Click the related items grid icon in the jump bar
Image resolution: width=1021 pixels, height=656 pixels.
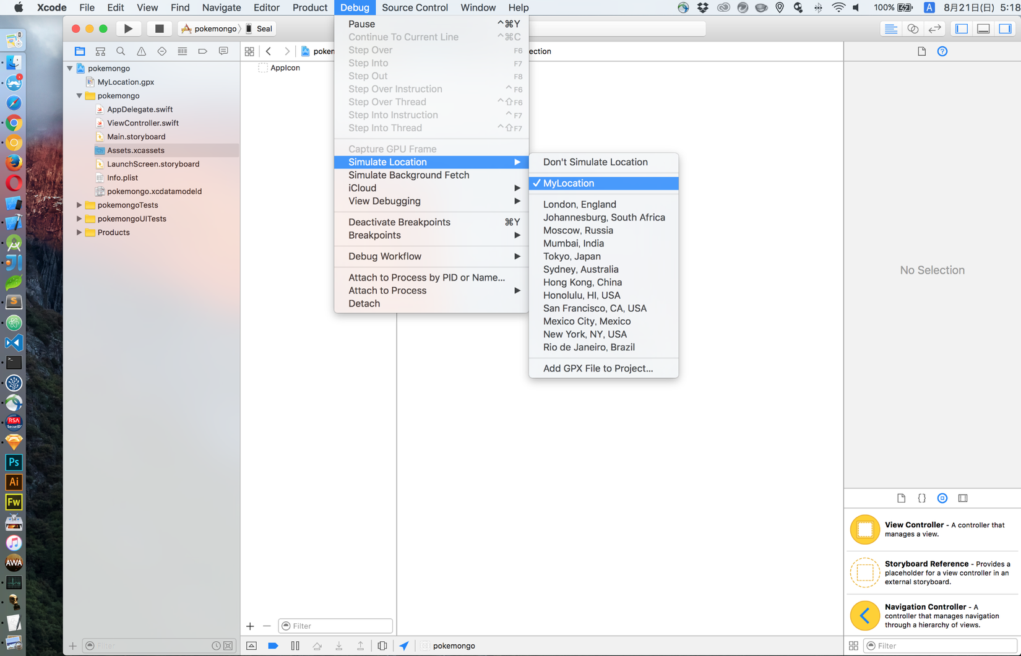click(249, 51)
